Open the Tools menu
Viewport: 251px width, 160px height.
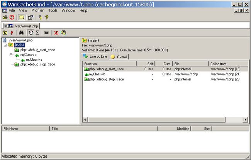53,10
